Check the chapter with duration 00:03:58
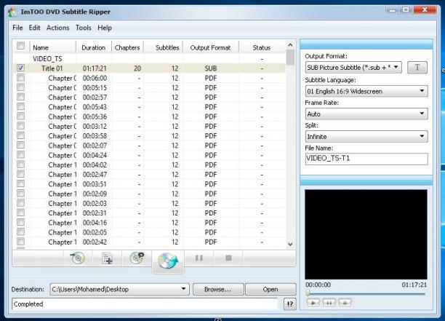Screen dimensions: 445x321 coord(20,135)
